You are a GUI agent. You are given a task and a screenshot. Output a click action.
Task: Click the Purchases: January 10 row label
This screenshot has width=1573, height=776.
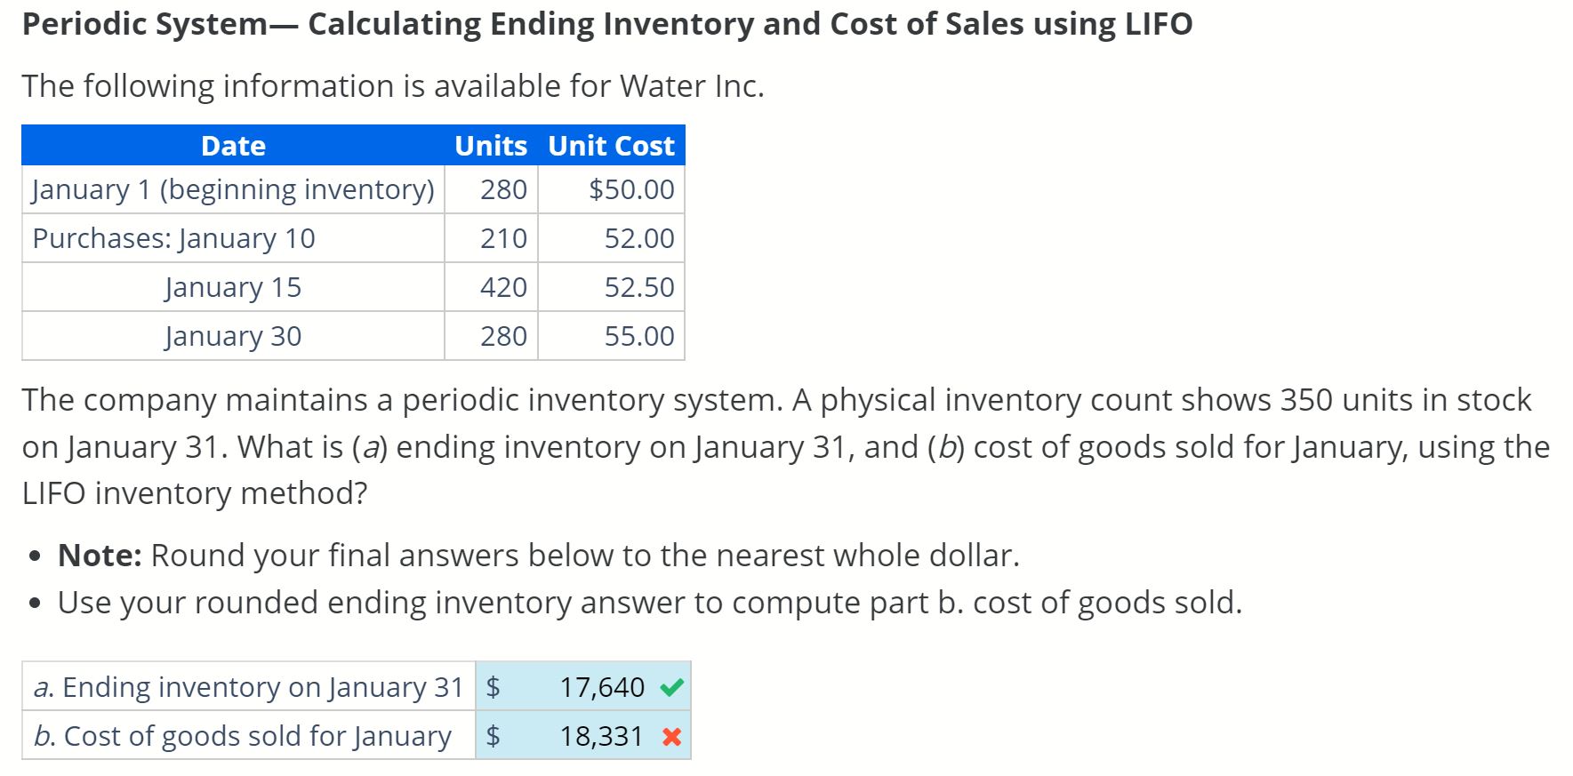[174, 238]
